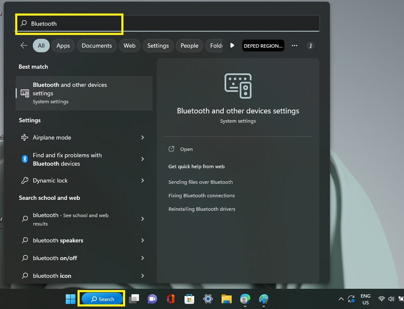Open Microsoft Store from taskbar
Screen dimensions: 404x309
pyautogui.click(x=190, y=299)
